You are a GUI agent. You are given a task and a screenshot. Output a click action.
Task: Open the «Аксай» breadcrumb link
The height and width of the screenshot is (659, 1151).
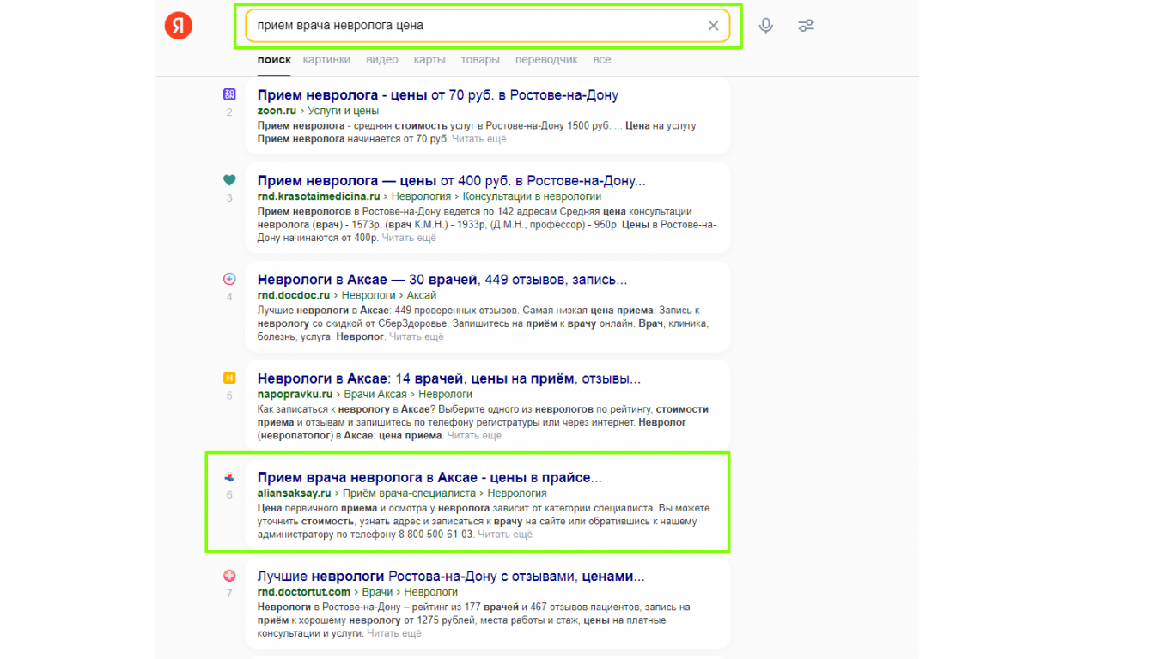(x=422, y=295)
